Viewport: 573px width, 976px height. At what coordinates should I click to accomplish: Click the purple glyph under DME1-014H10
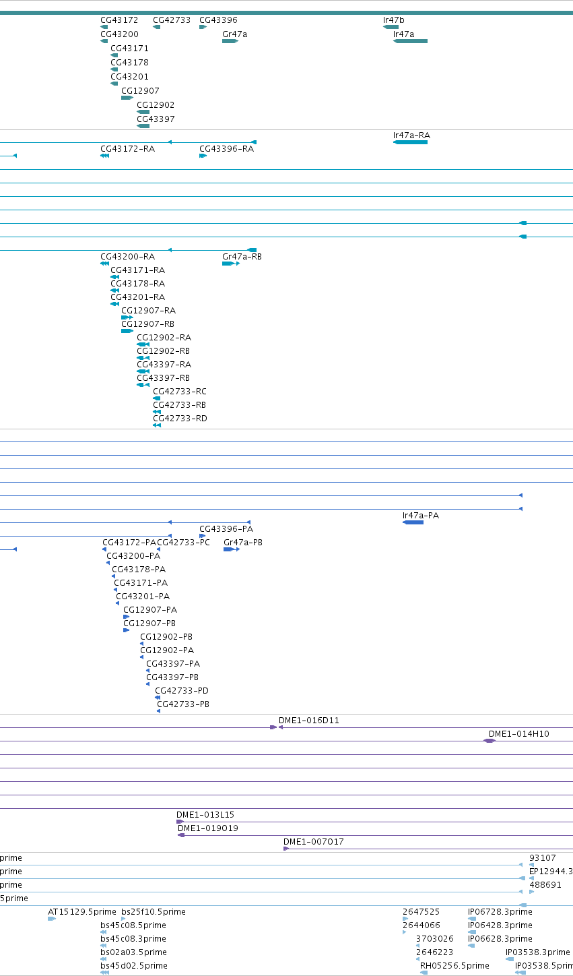point(490,741)
